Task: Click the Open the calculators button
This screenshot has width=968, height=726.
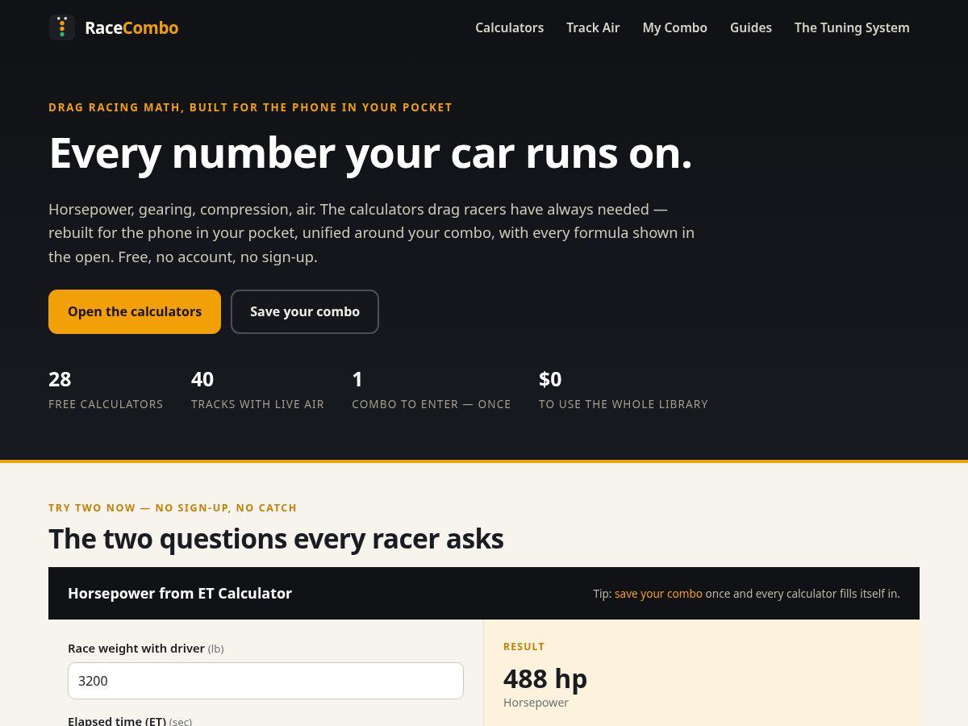Action: point(135,311)
